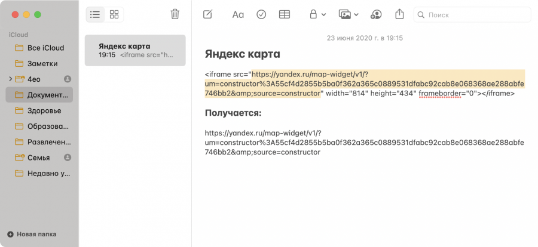Select the Заметки folder

point(42,63)
